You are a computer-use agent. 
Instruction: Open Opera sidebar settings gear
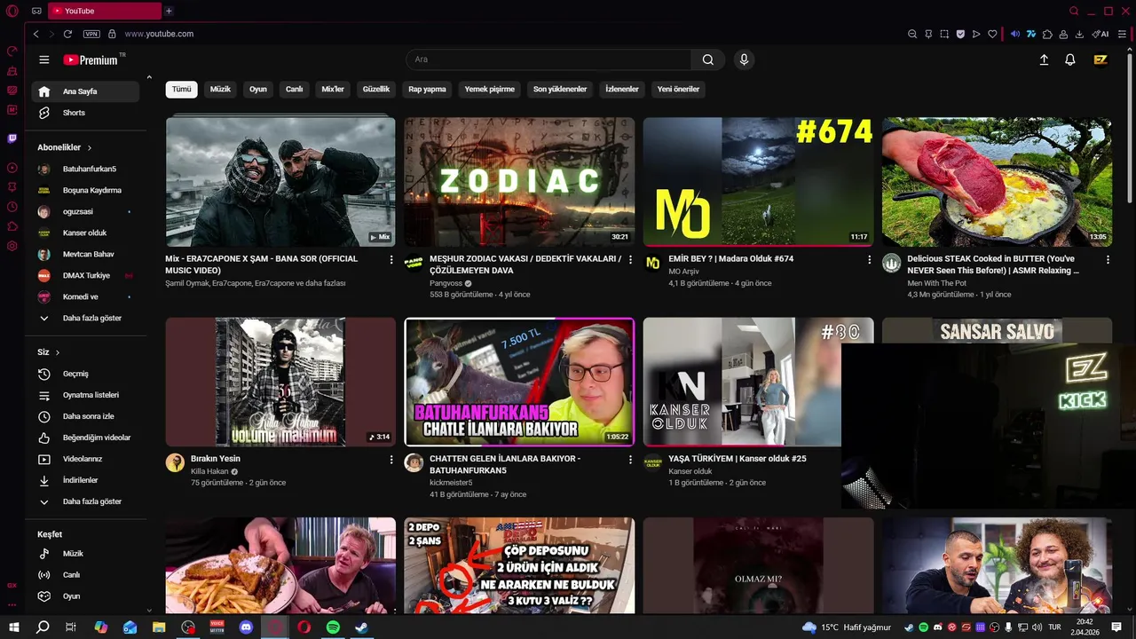12,246
